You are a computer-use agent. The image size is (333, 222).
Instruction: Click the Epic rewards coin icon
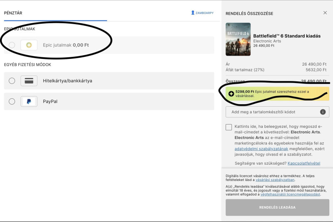[29, 45]
